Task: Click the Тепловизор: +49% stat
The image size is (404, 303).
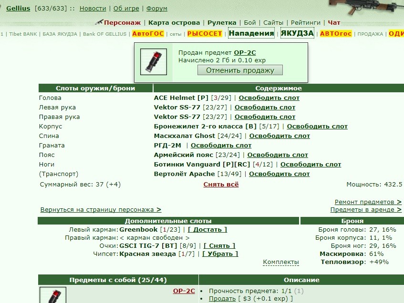Action: pos(354,262)
